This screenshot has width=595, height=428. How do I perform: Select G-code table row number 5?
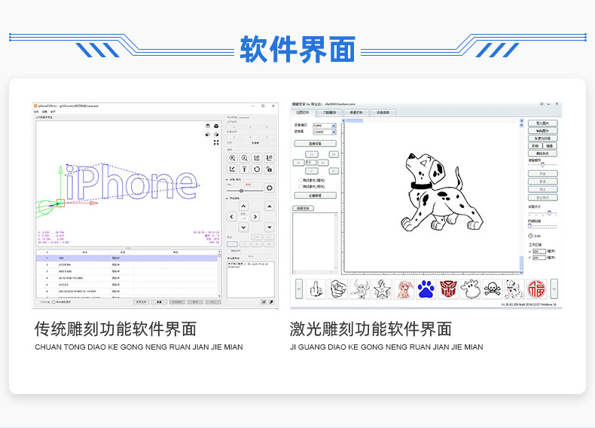pyautogui.click(x=127, y=284)
